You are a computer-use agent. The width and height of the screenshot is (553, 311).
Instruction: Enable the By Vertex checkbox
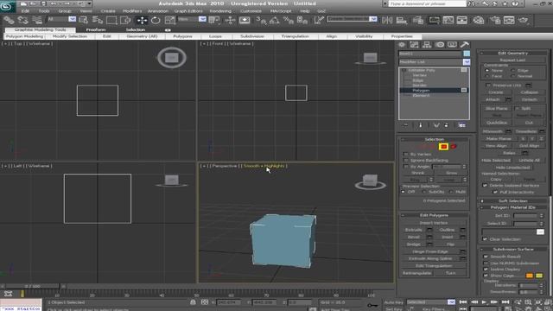405,154
